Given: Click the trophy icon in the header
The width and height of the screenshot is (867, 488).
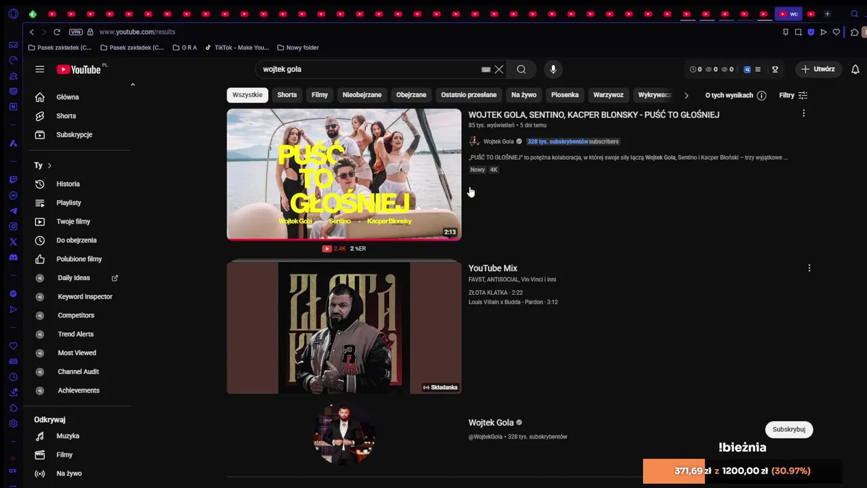Looking at the screenshot, I should point(775,69).
